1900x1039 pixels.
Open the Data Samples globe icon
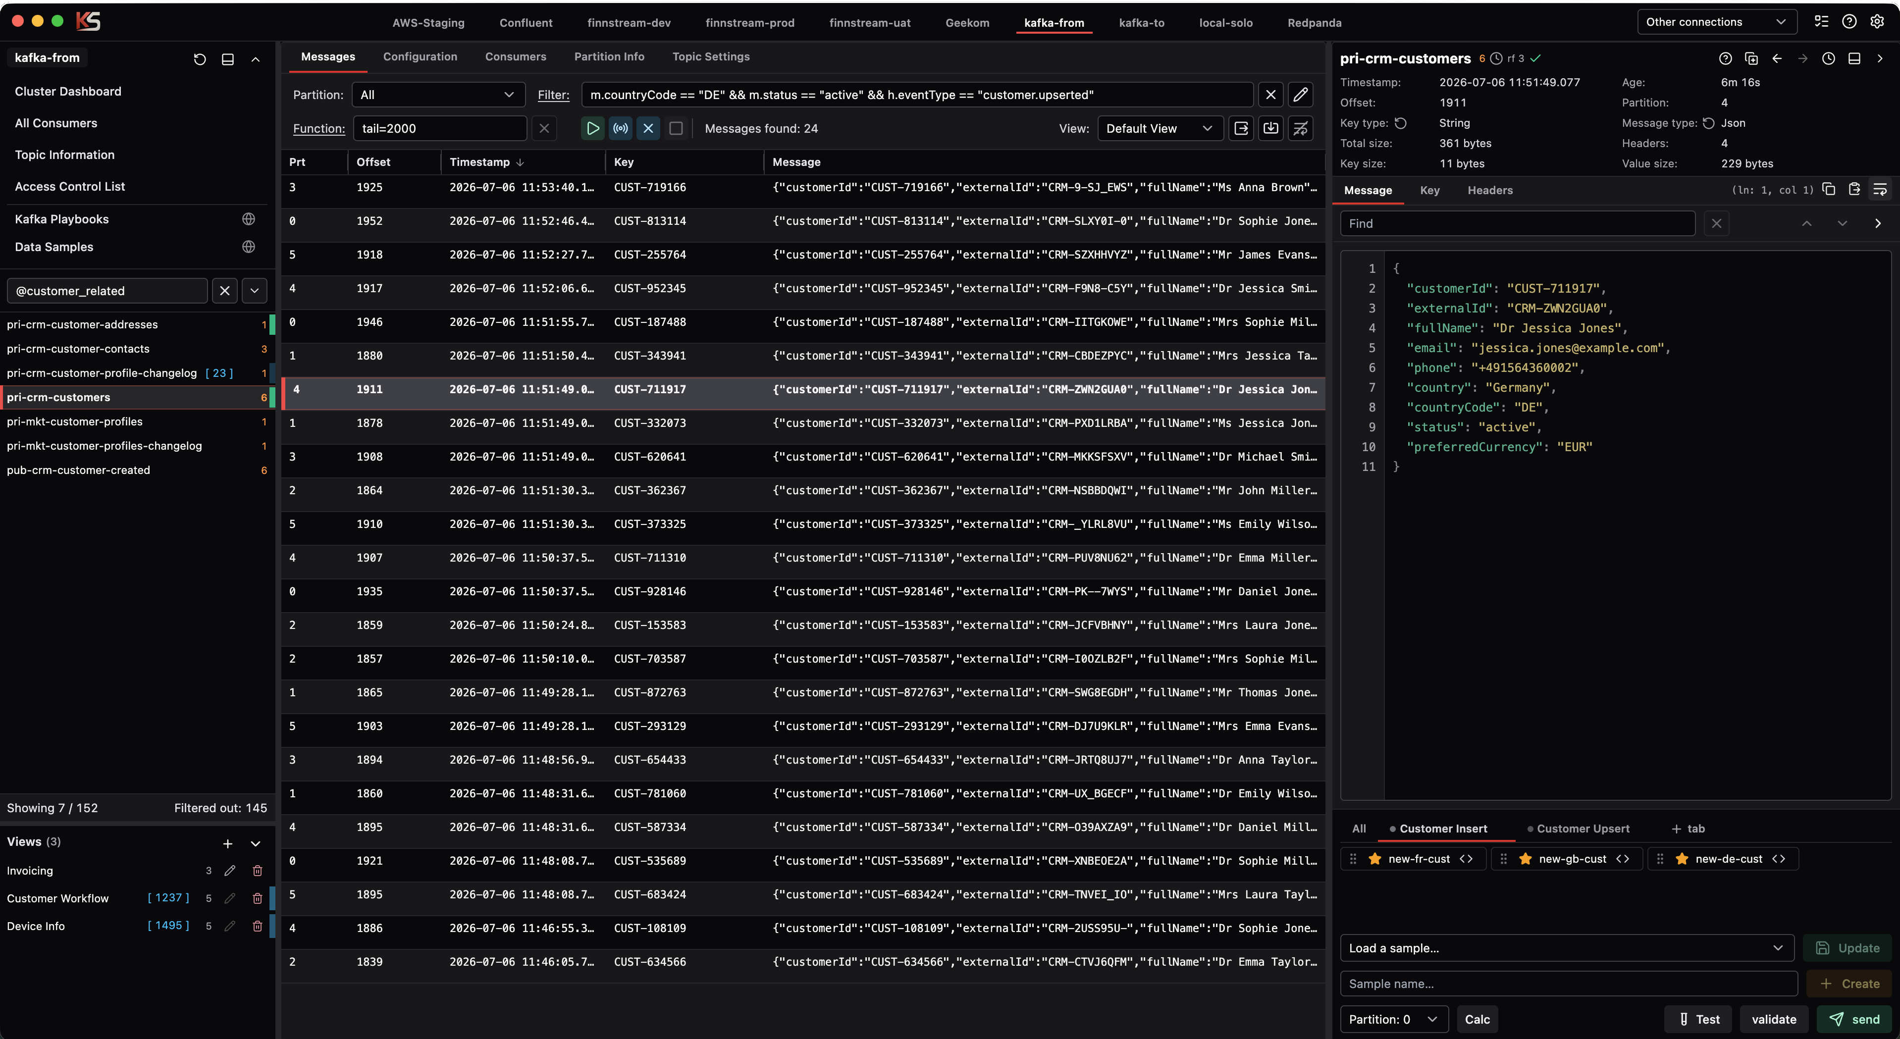[249, 247]
